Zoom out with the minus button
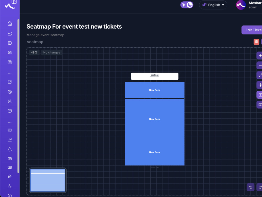262x197 pixels. click(x=260, y=65)
